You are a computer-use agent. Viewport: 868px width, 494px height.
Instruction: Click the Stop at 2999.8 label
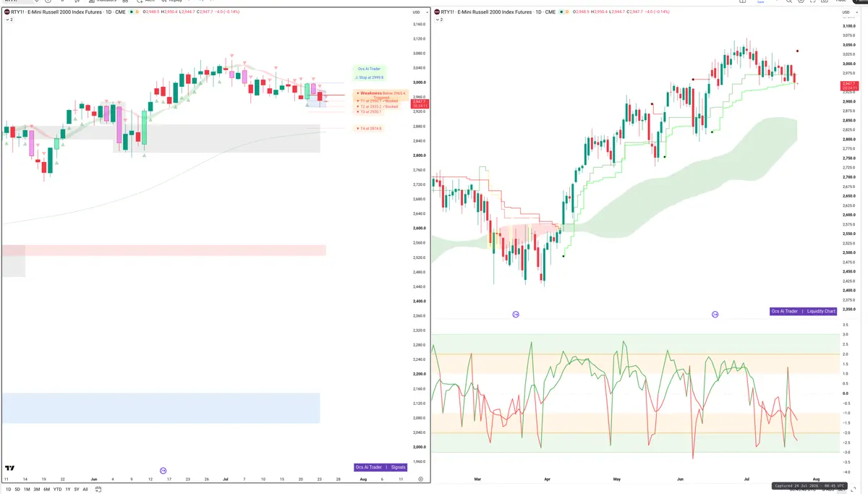[370, 77]
